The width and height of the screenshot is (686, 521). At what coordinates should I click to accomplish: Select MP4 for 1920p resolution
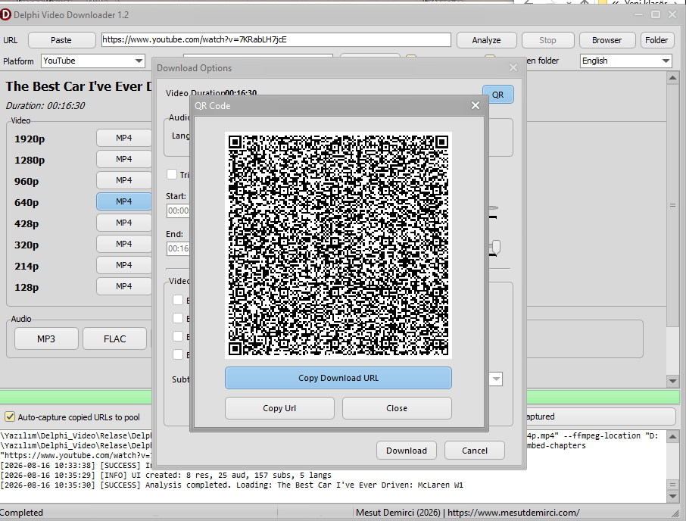tap(124, 138)
